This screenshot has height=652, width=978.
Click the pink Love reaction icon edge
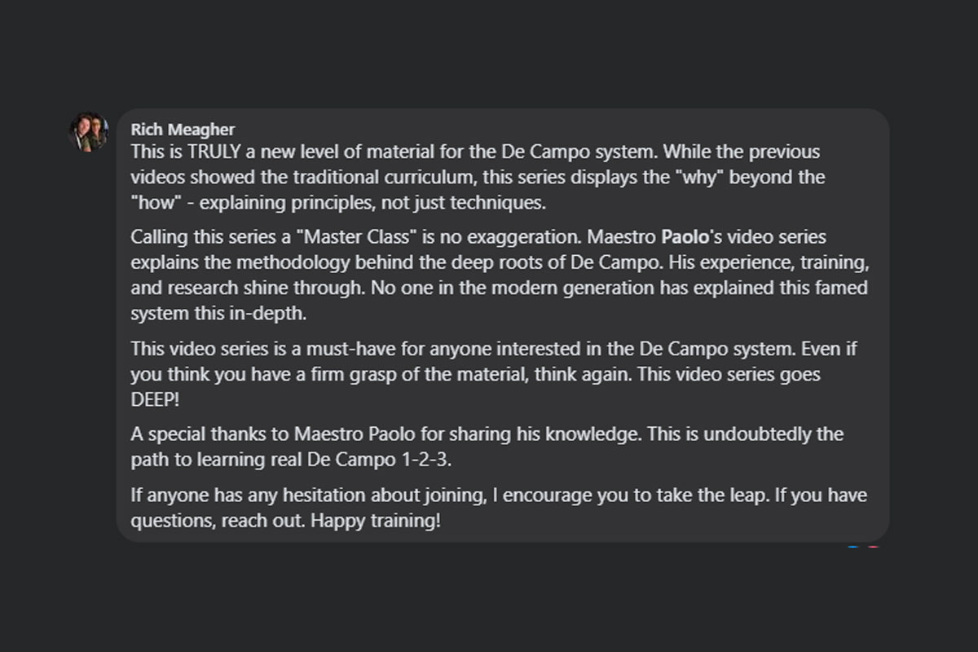click(873, 545)
